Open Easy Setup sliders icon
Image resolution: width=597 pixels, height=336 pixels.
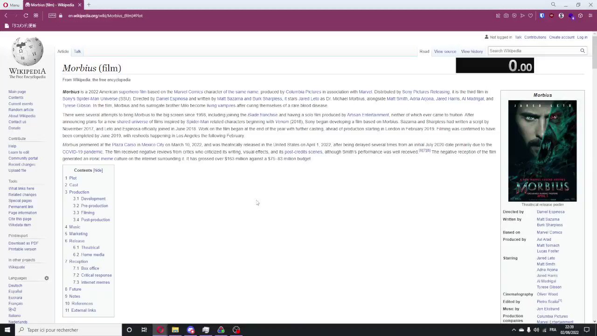pos(591,15)
